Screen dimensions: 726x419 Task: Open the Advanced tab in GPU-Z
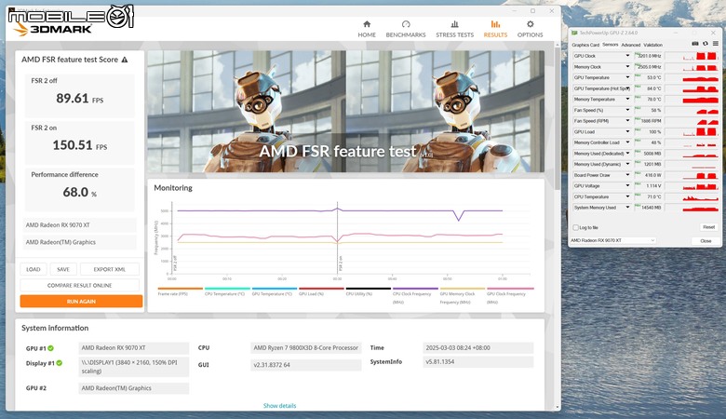pyautogui.click(x=631, y=45)
